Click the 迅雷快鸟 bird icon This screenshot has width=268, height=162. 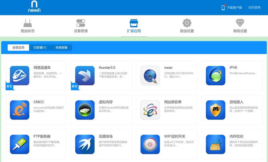coord(85,144)
